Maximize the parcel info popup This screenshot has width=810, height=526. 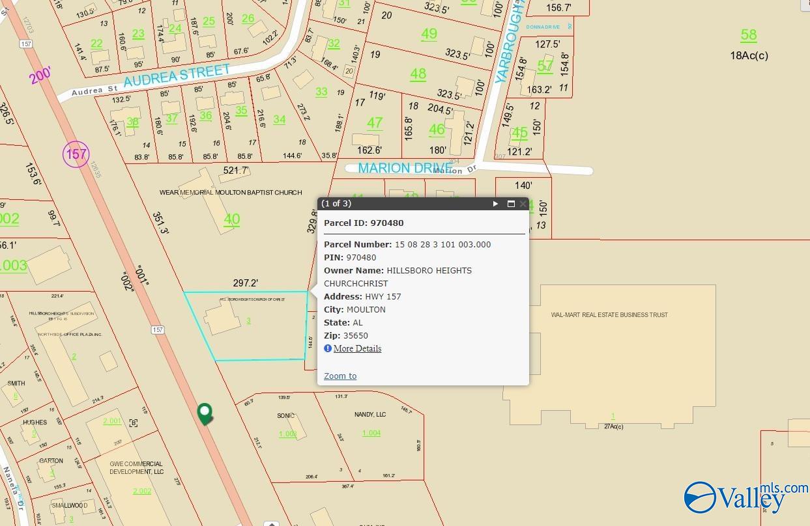pos(511,204)
